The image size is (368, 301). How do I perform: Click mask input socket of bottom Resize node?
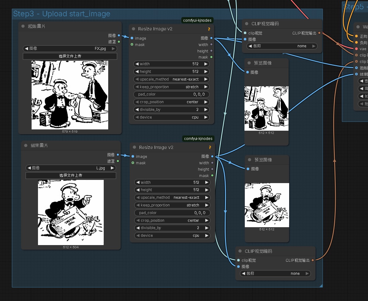click(133, 163)
